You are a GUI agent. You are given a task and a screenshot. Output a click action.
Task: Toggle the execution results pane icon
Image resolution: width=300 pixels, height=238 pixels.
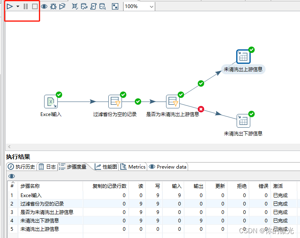(115, 6)
